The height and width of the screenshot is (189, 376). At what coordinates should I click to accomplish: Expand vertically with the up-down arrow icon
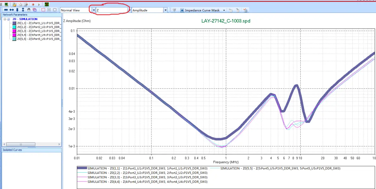[17, 10]
